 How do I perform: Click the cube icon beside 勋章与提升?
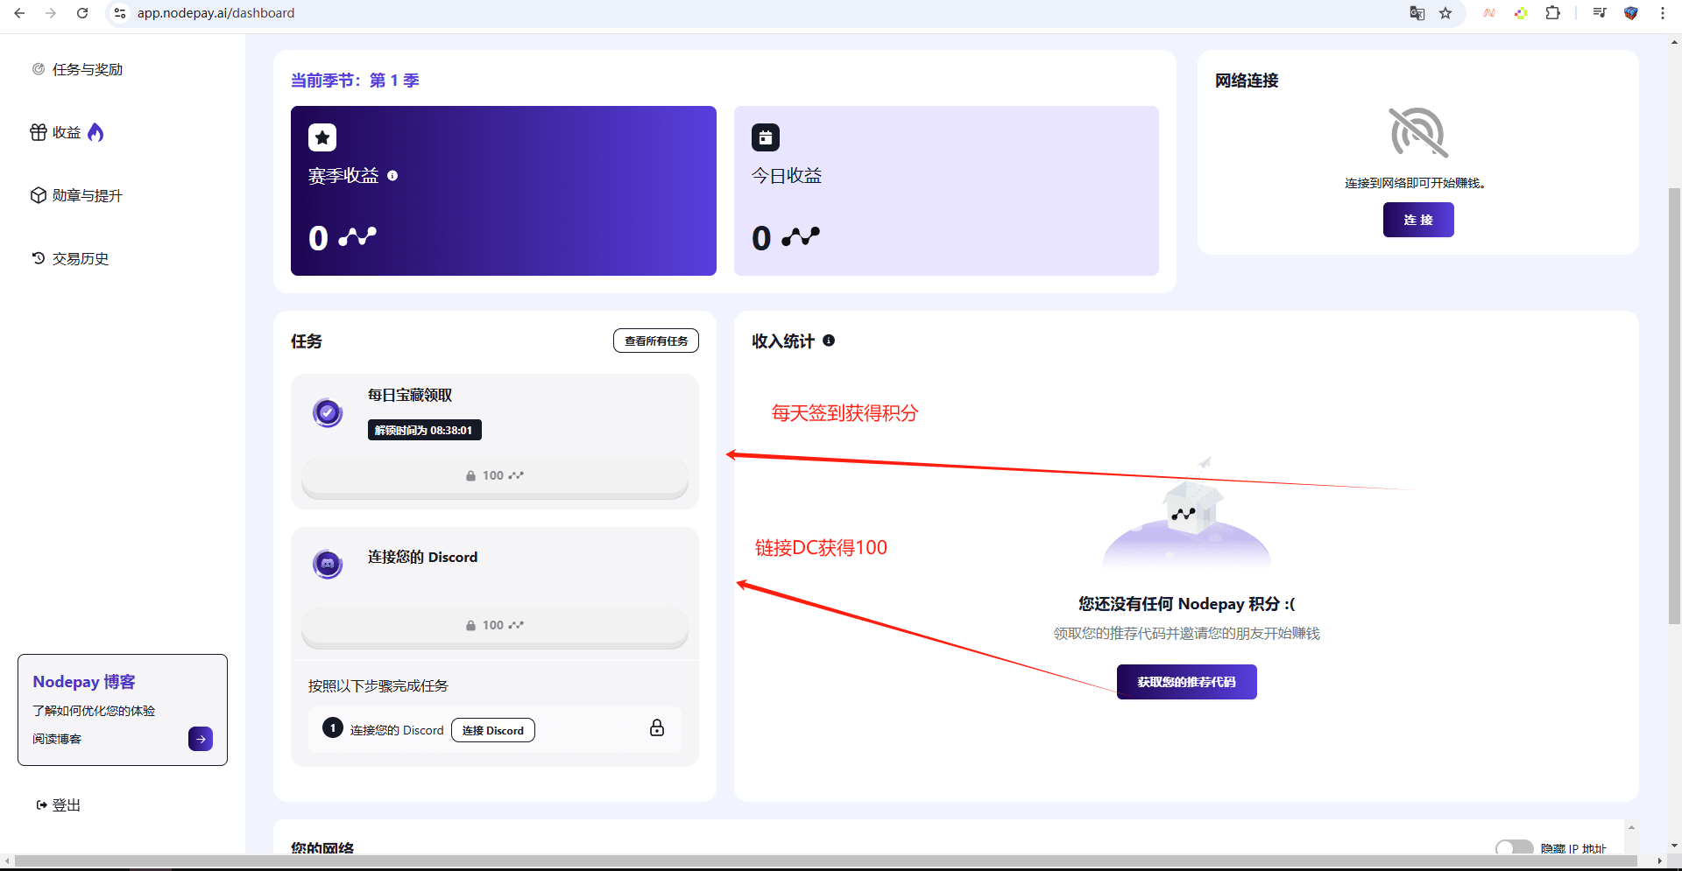pyautogui.click(x=39, y=195)
